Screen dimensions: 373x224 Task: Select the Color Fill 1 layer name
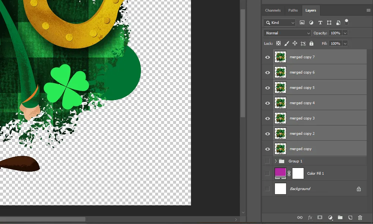point(316,173)
